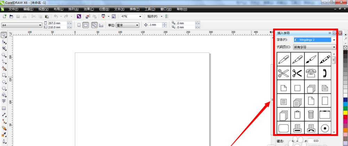Image resolution: width=348 pixels, height=146 pixels.
Task: Select the Color Eyedropper tool
Action: click(x=4, y=135)
